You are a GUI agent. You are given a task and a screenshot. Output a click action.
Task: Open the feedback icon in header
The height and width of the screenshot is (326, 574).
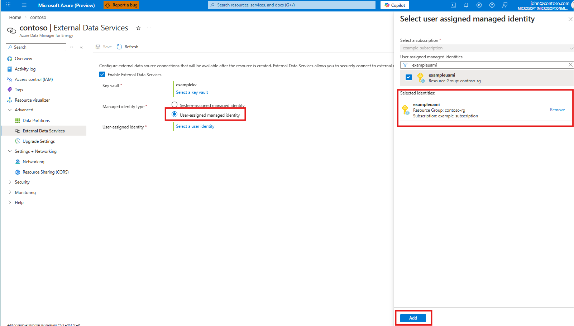pyautogui.click(x=505, y=5)
